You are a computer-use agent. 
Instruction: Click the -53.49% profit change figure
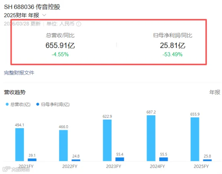tap(172, 54)
